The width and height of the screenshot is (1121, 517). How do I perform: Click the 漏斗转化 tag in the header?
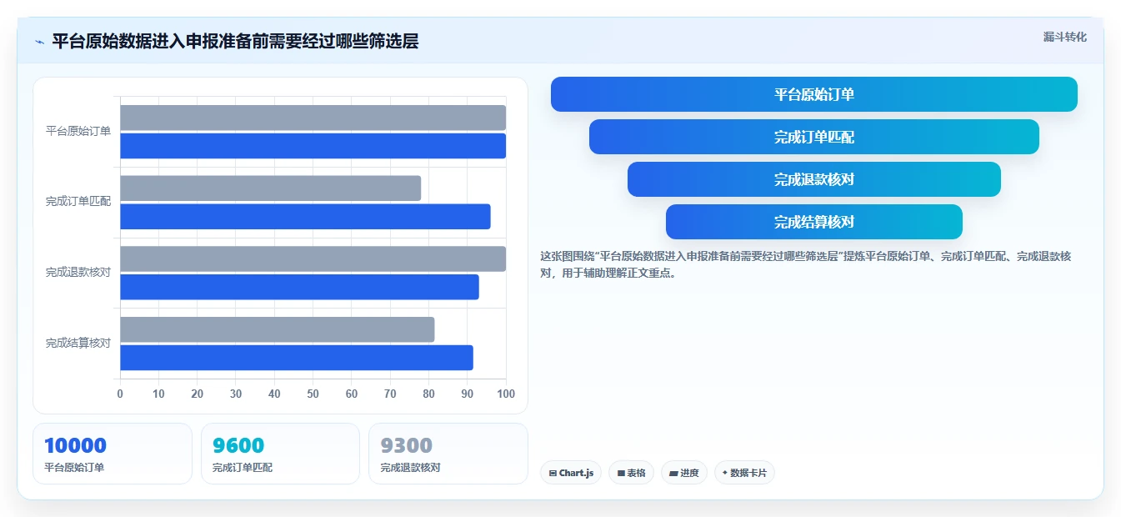(1064, 37)
